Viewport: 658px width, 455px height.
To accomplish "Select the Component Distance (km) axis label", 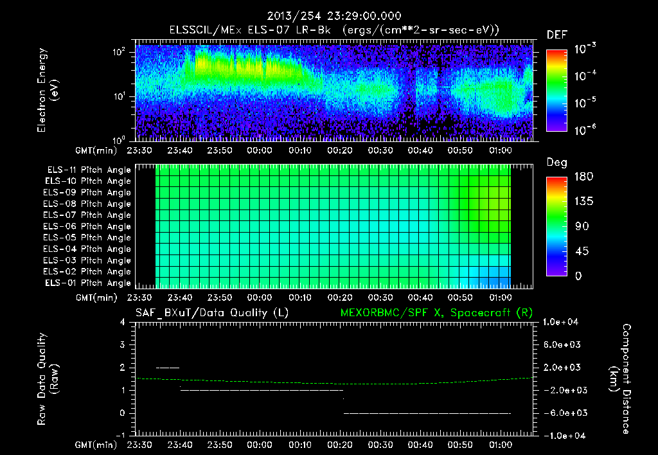I will [620, 379].
